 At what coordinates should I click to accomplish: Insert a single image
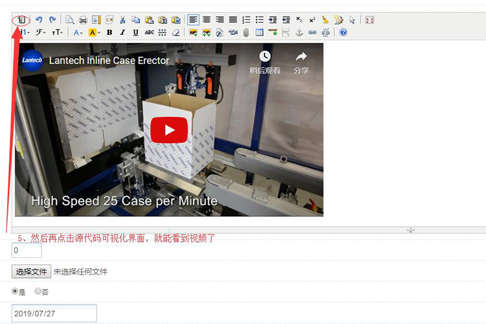(193, 32)
